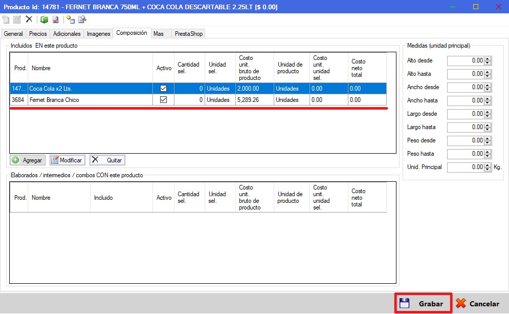Uncheck Activo for Fernet Branca Chico
Screen dimensions: 509x314
tap(163, 100)
